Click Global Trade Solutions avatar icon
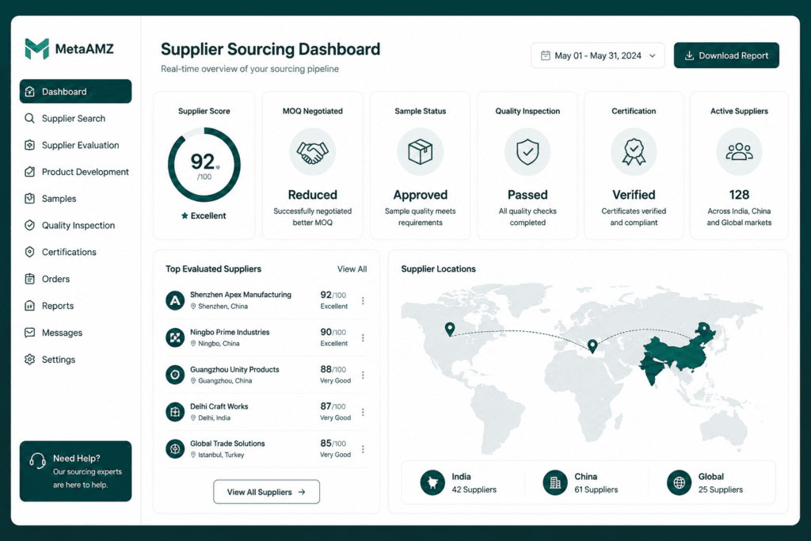This screenshot has height=541, width=811. point(175,449)
